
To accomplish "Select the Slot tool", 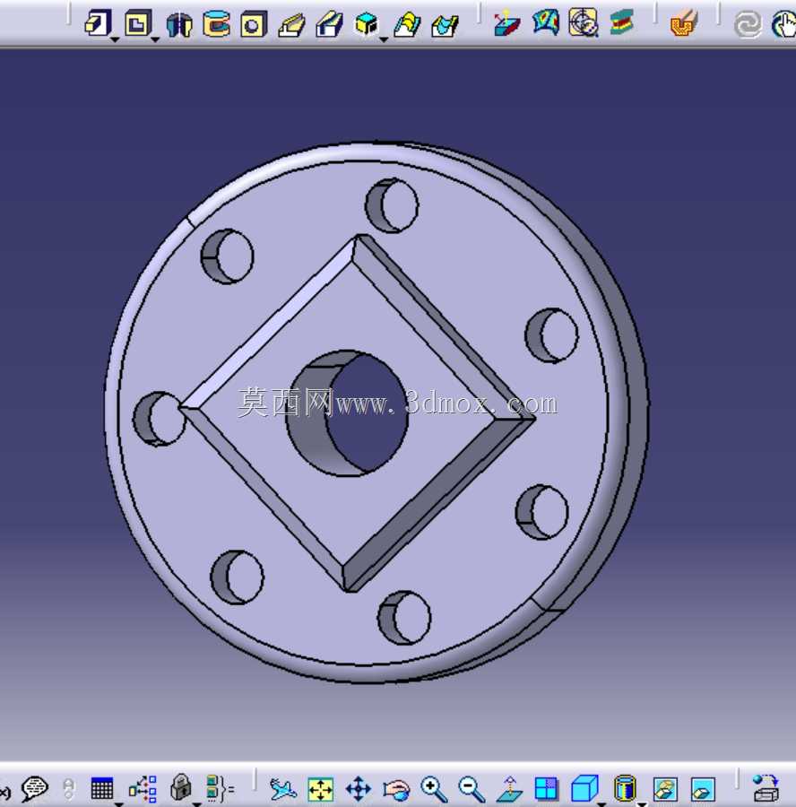I will click(329, 24).
